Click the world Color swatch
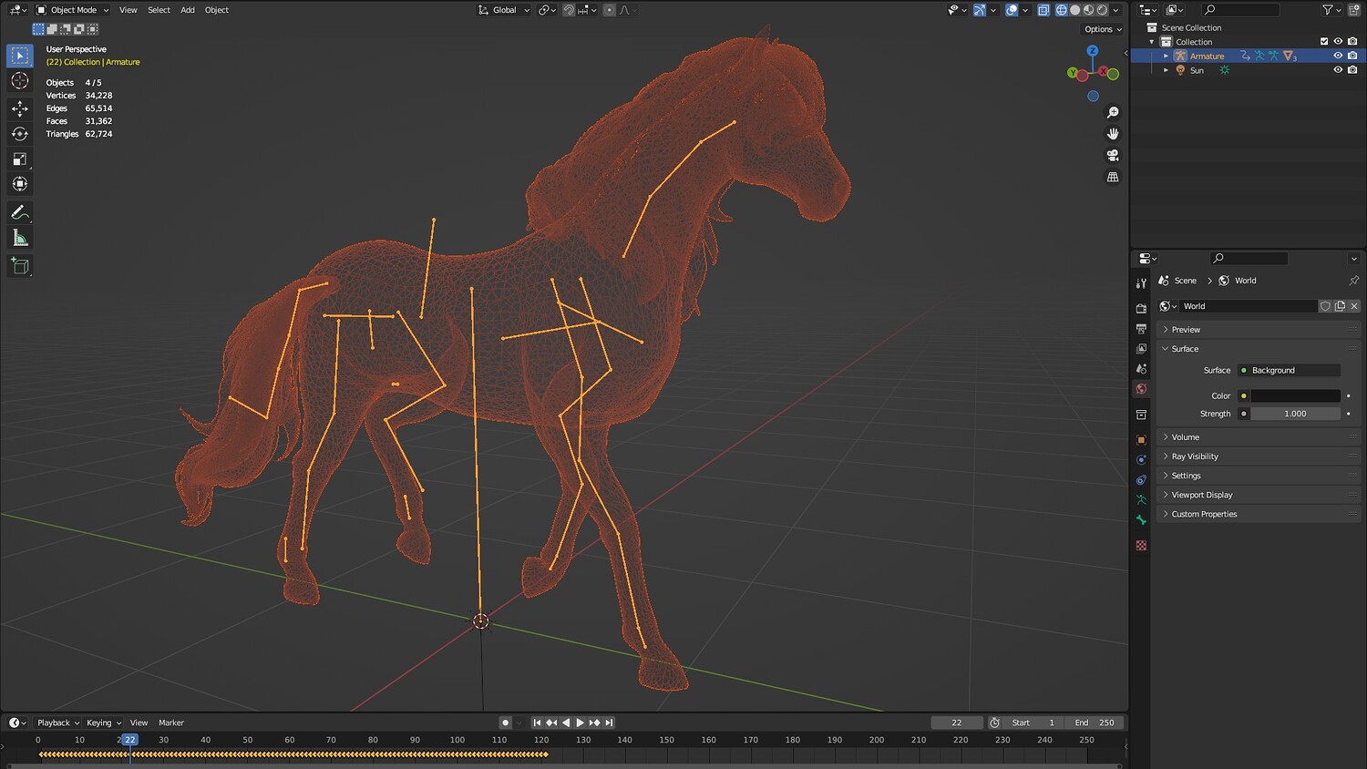Viewport: 1367px width, 769px height. point(1295,396)
